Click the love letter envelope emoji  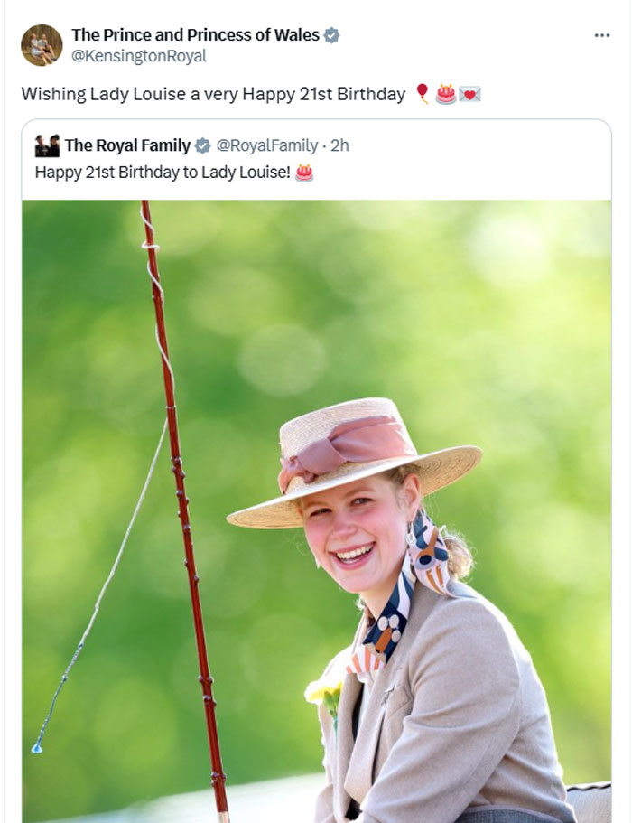469,95
